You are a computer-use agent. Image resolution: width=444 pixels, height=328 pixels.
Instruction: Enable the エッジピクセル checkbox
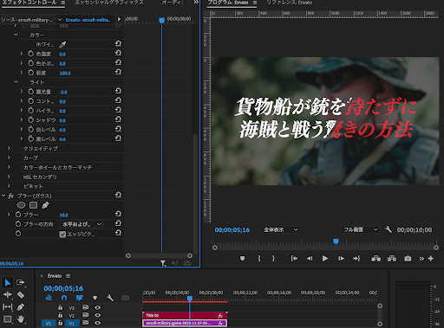(62, 235)
